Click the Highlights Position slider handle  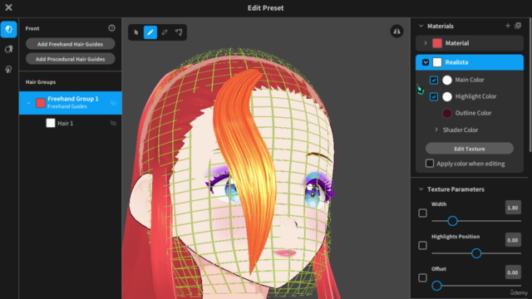[x=476, y=253]
